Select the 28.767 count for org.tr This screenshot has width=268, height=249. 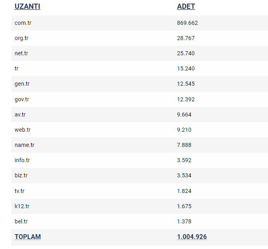[x=186, y=38]
